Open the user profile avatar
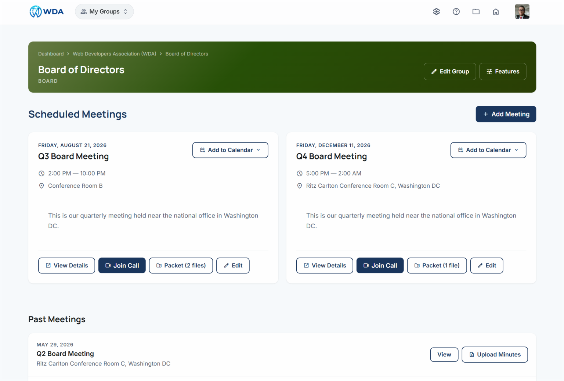 tap(522, 12)
